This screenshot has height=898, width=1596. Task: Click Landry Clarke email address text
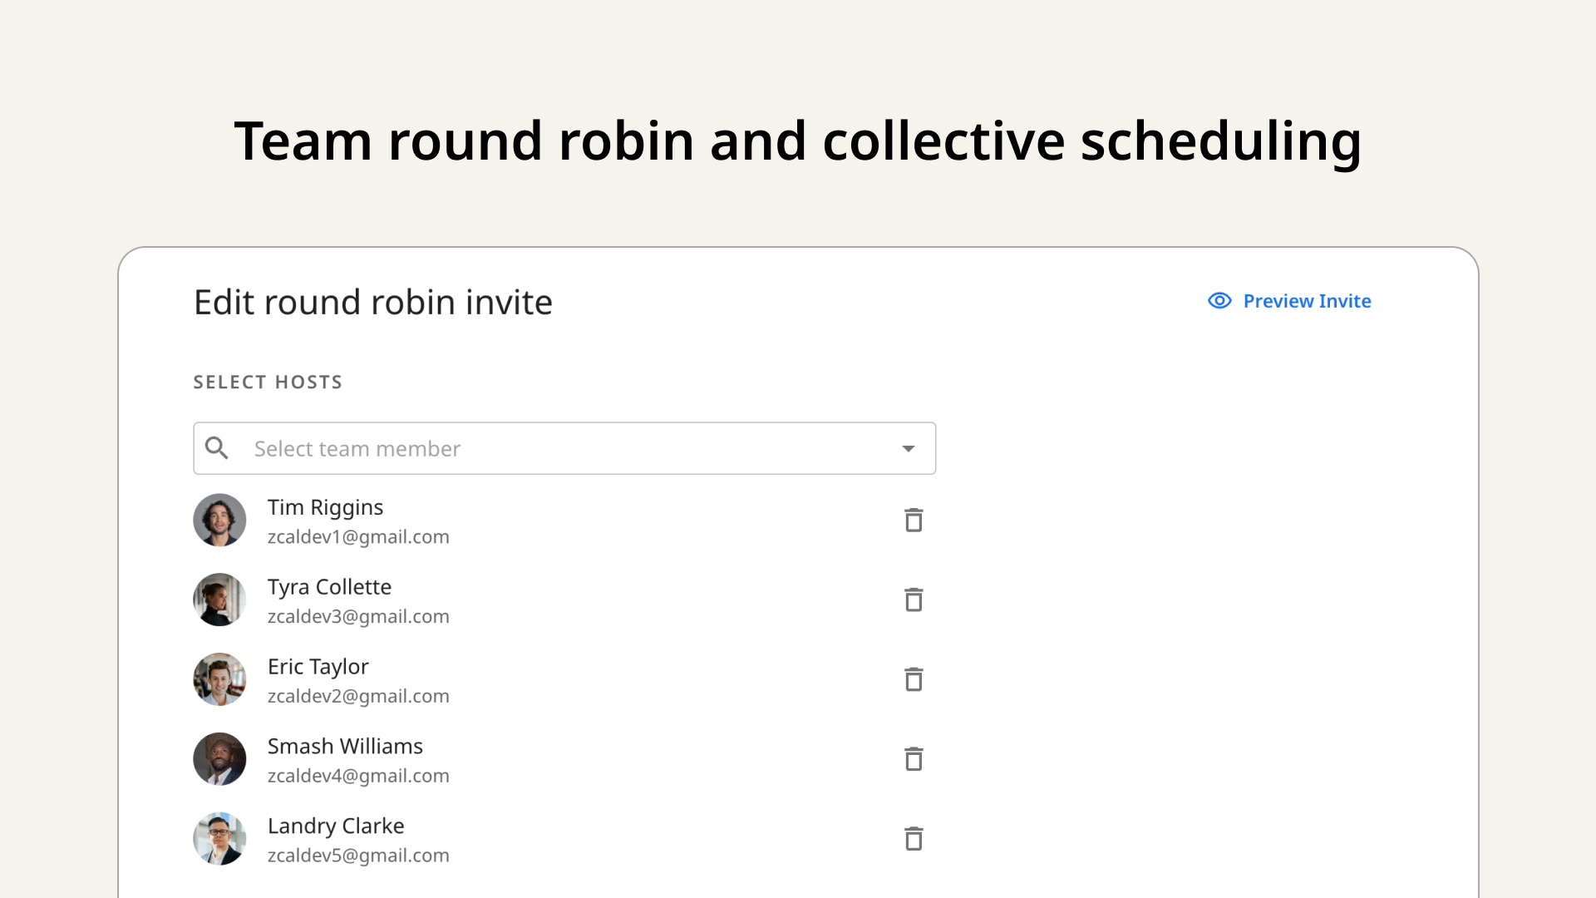[358, 856]
